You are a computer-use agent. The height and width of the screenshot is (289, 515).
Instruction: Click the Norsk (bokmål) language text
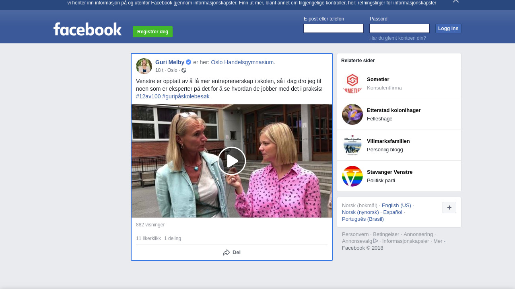tap(360, 206)
